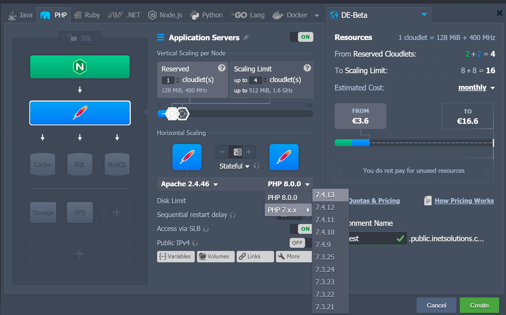Select the Apache application server block
Viewport: 506px width, 315px height.
pyautogui.click(x=80, y=113)
